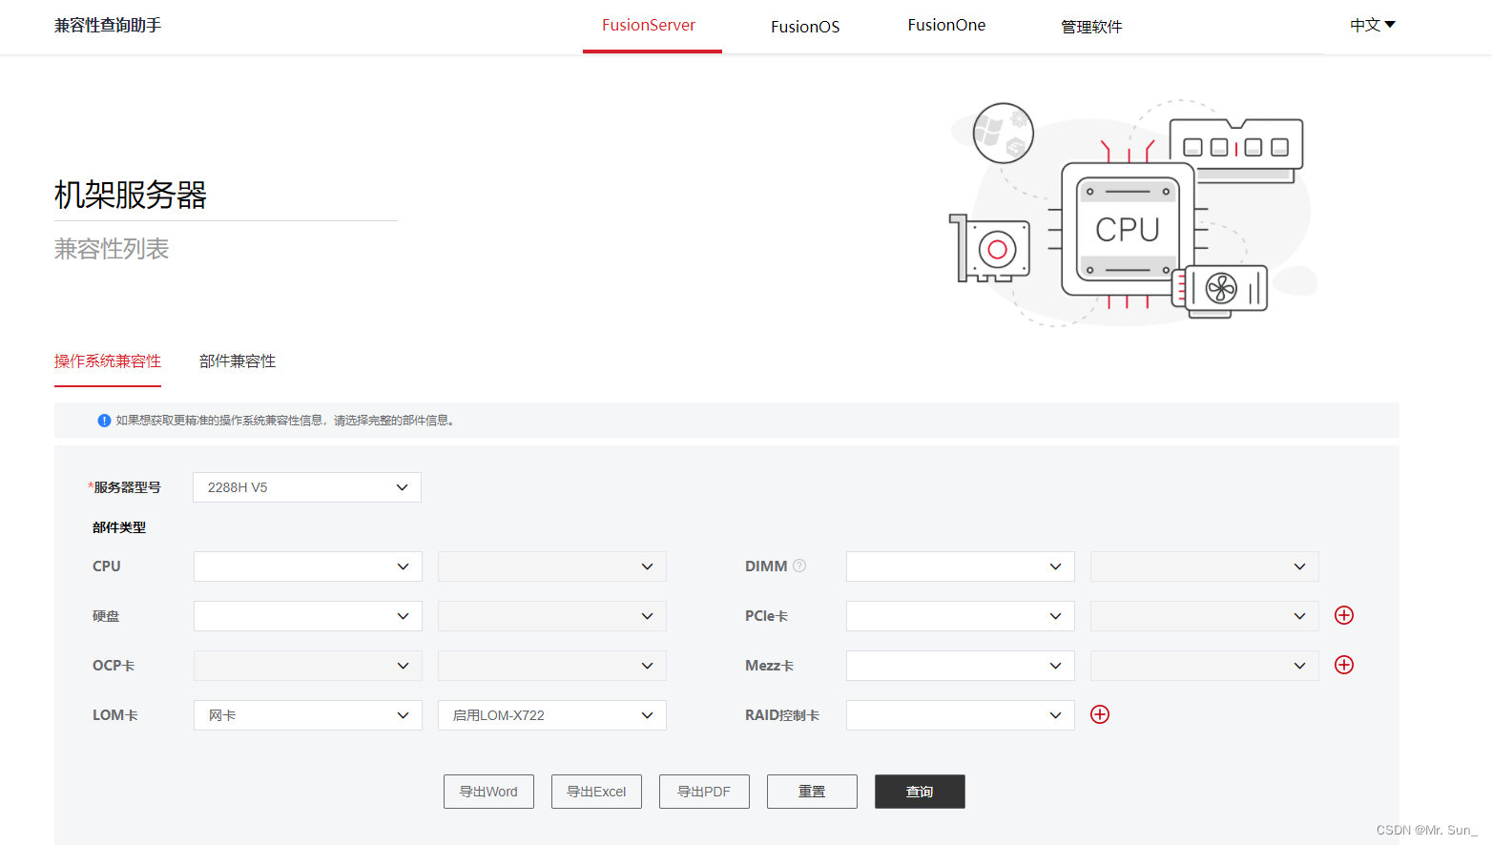Expand the second Mezz卡 dropdown

point(1205,666)
